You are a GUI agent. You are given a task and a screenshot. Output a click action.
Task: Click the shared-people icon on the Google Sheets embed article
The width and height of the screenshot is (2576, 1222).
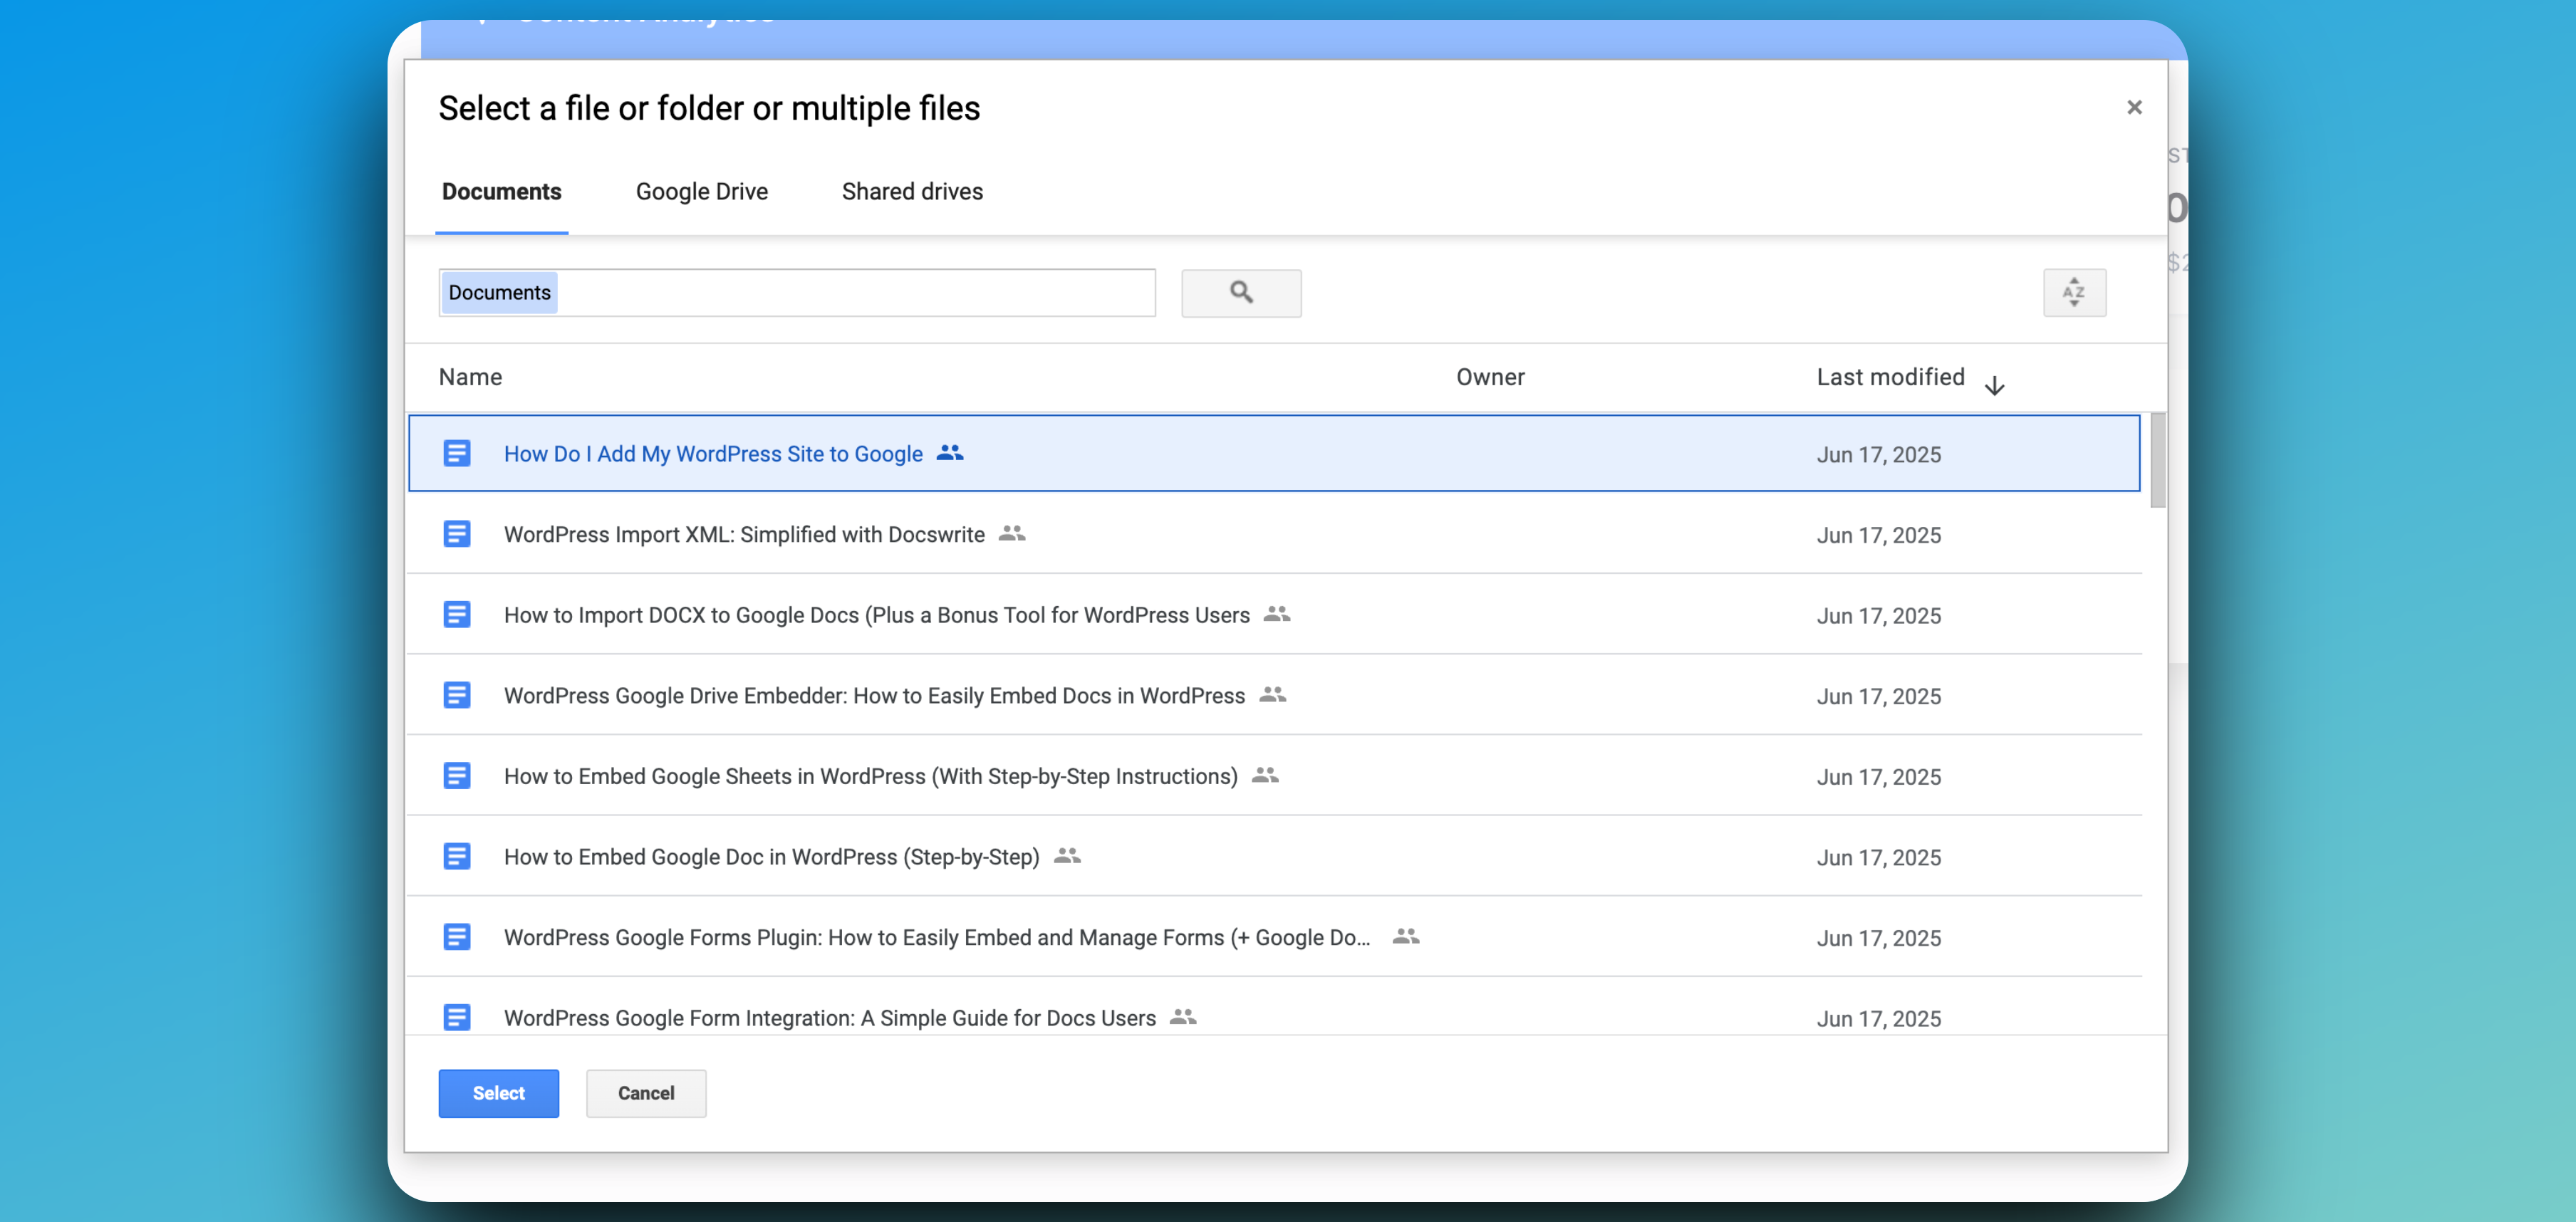(x=1263, y=775)
